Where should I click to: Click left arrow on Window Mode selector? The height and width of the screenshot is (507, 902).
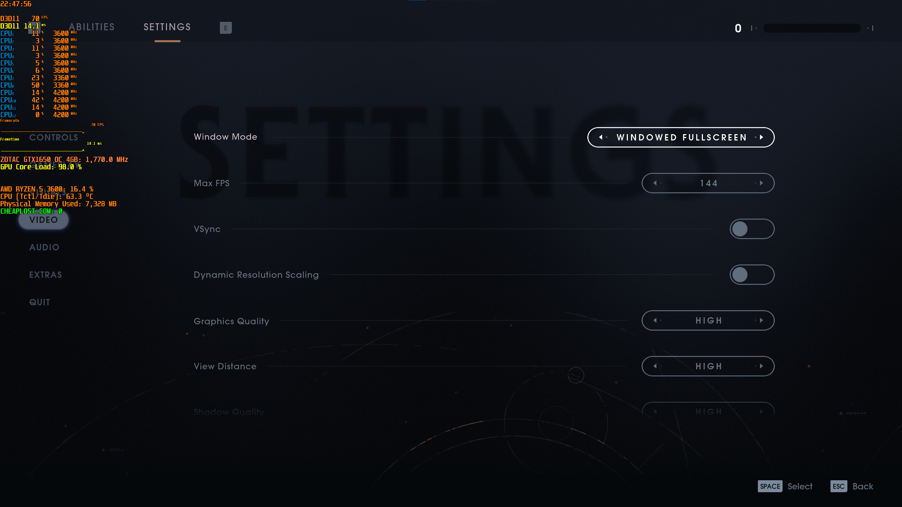601,137
